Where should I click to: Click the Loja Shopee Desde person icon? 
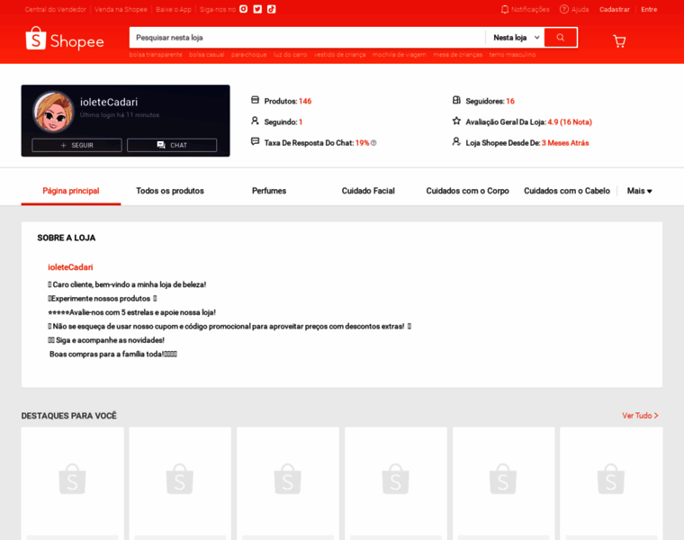point(456,141)
